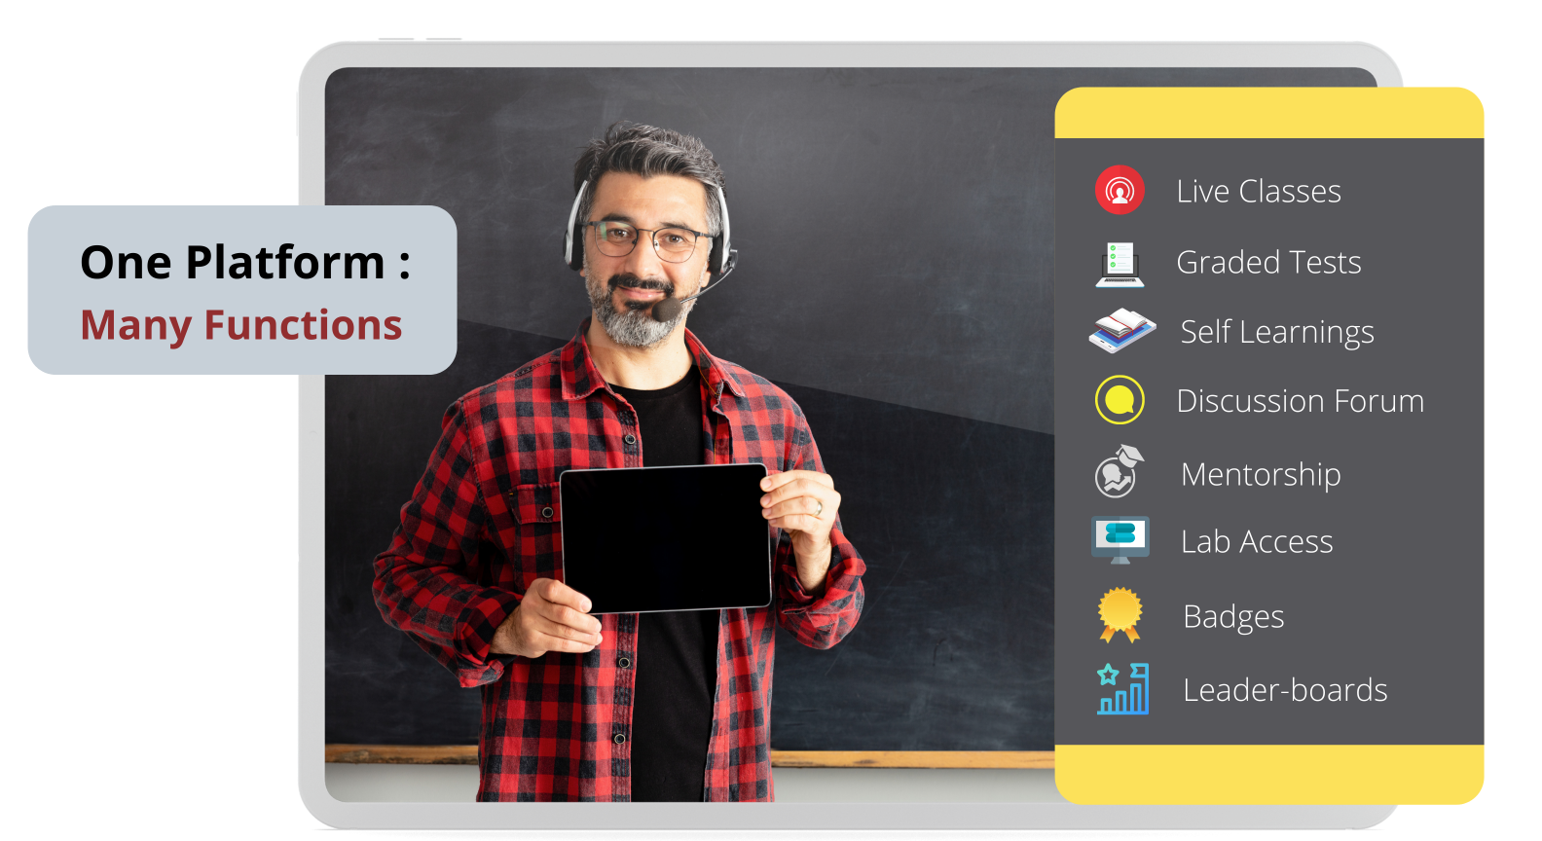Select the Graded Tests text label
The image size is (1542, 841).
(1268, 262)
